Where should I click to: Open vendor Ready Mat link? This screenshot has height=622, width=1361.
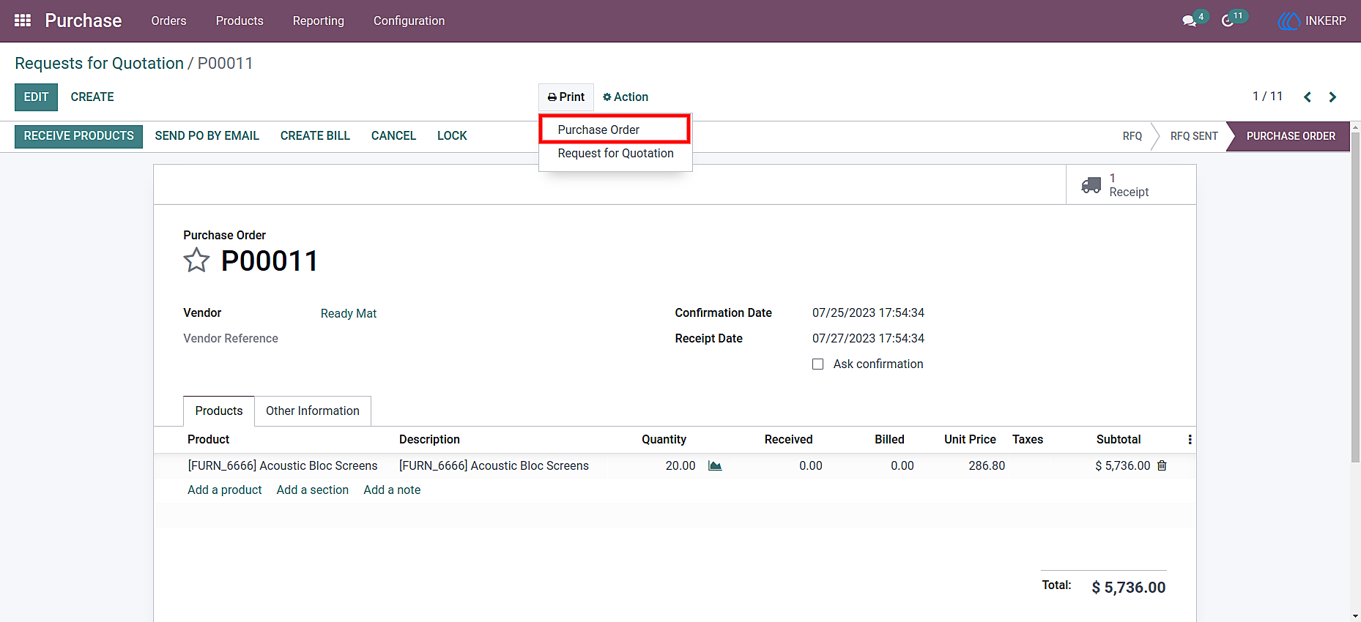(349, 313)
